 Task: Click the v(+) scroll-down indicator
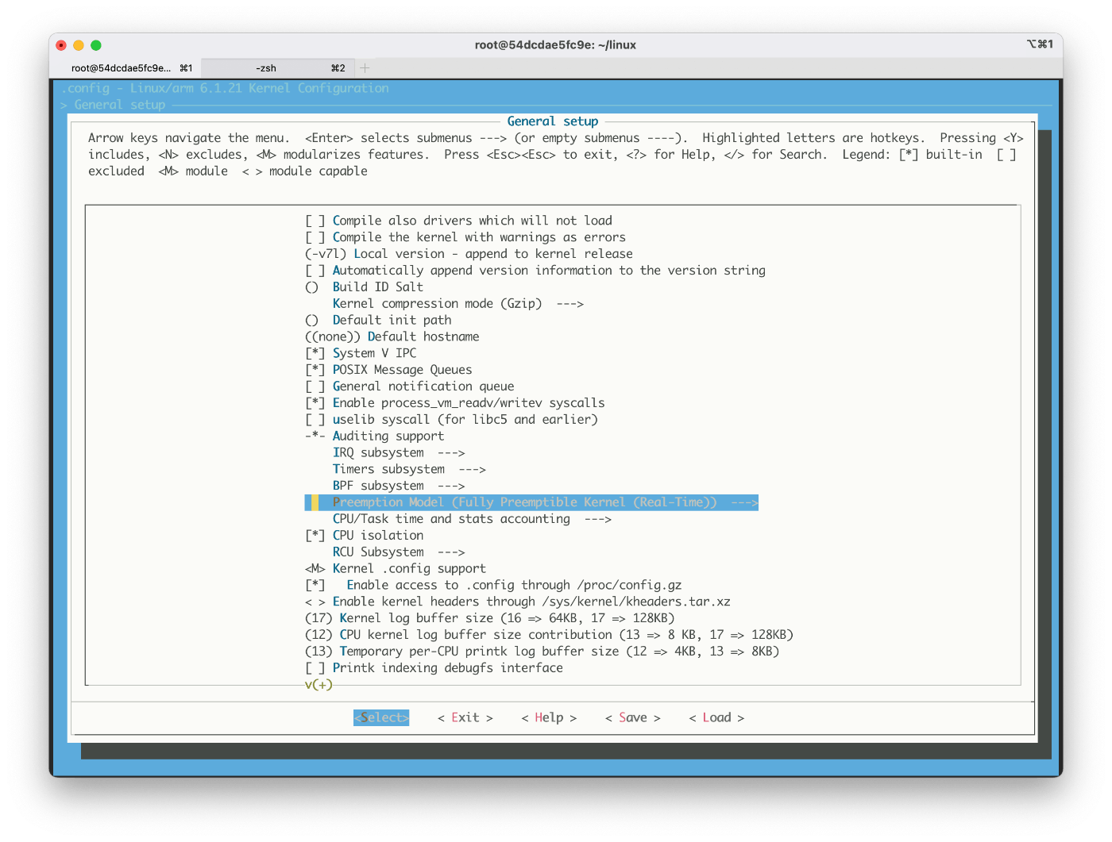pyautogui.click(x=319, y=685)
